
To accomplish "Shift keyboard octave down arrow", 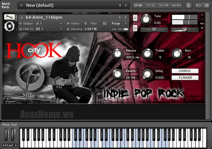I will (3, 145).
